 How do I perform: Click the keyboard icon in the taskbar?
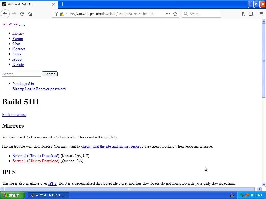point(232,195)
